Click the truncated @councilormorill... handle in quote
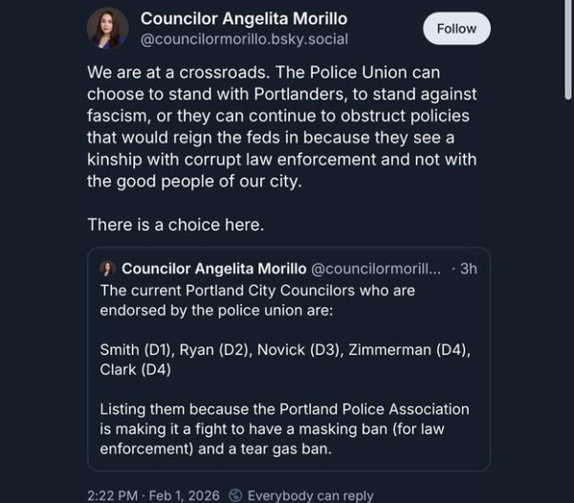This screenshot has height=503, width=574. coord(378,269)
